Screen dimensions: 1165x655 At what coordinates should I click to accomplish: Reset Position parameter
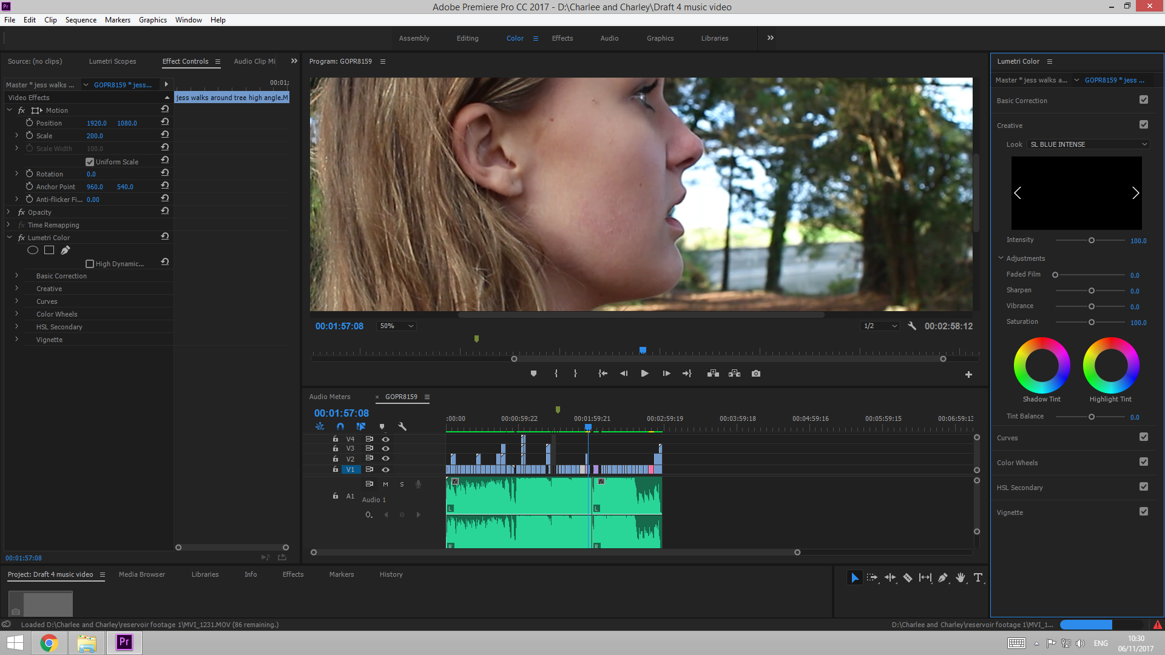(x=164, y=122)
